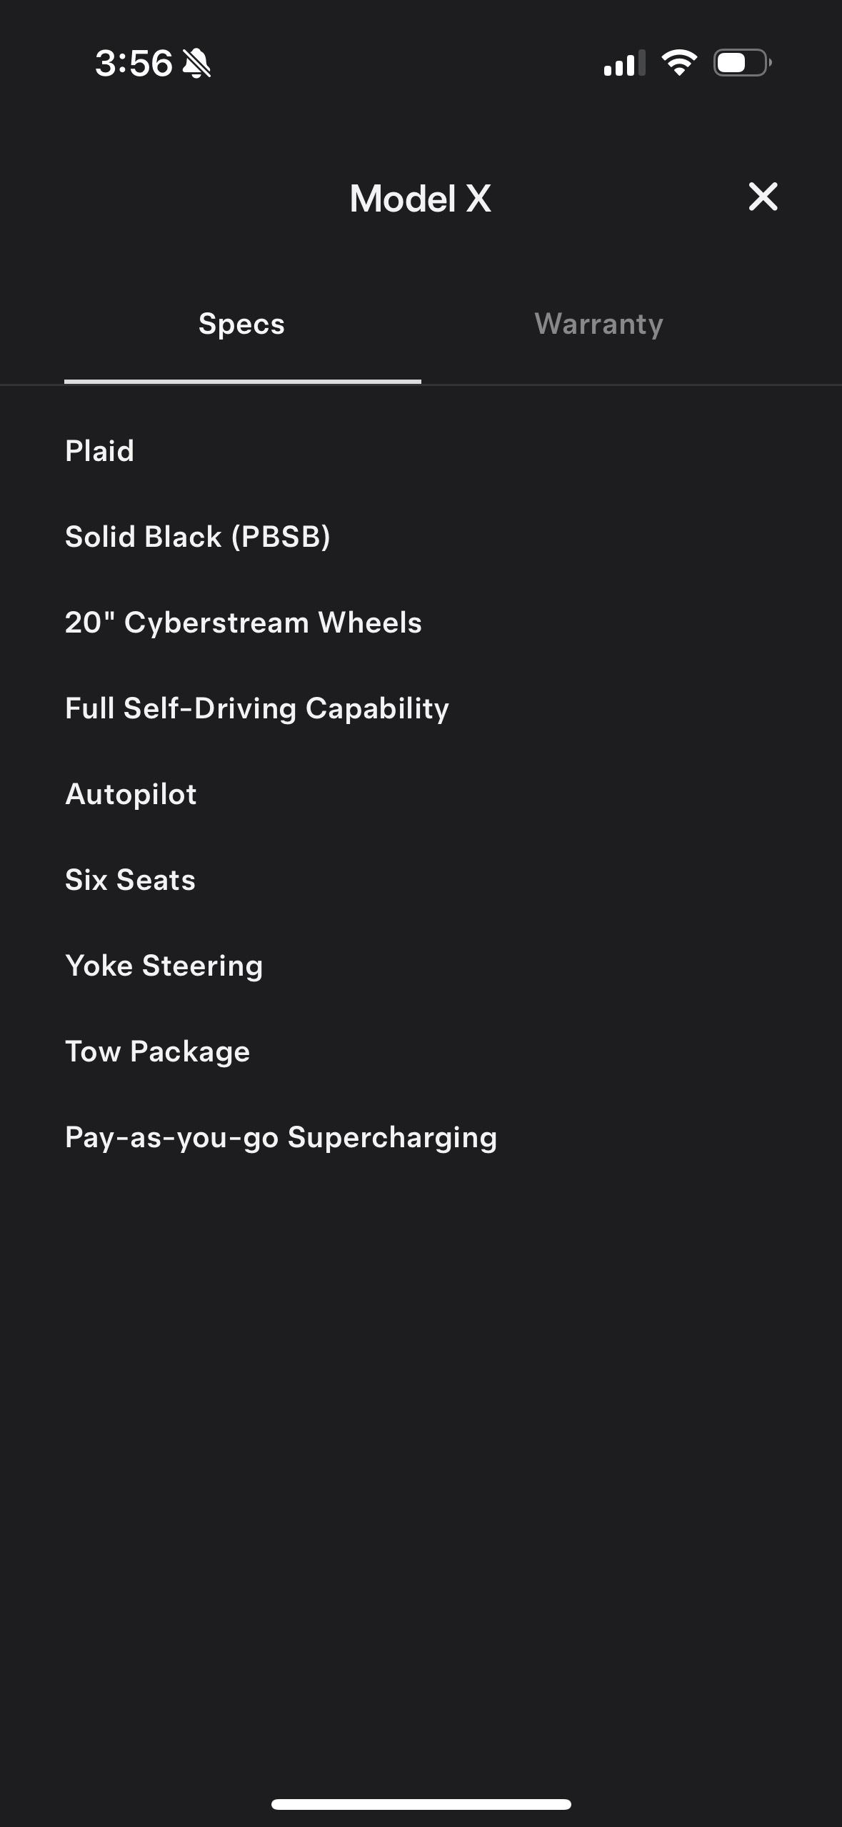Tap the Wi-Fi status icon
Screen dimensions: 842x1827
679,63
